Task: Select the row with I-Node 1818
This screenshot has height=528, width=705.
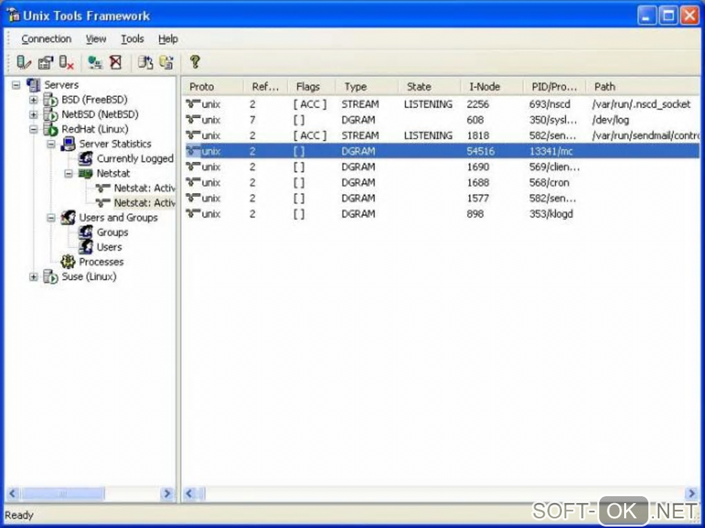Action: coord(441,135)
